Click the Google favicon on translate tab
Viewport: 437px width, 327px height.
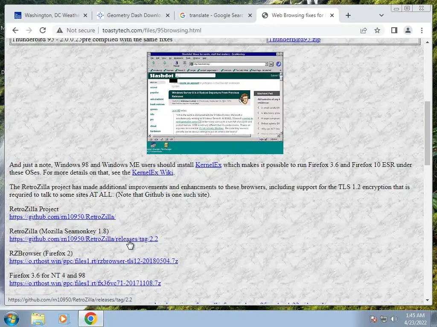(x=183, y=15)
